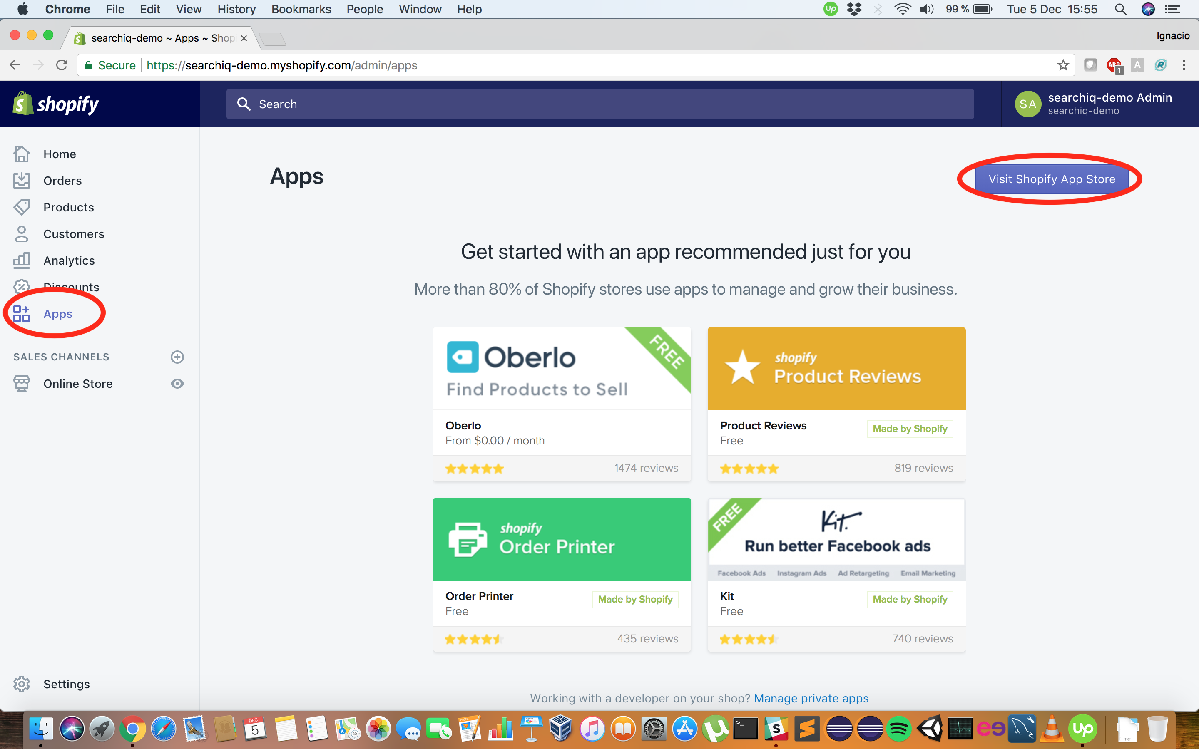Open Online Store channel
This screenshot has width=1199, height=749.
78,383
